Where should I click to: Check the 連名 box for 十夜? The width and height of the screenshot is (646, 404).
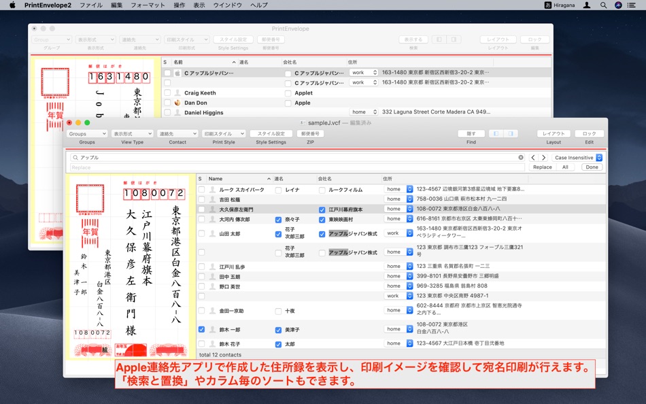pos(278,312)
